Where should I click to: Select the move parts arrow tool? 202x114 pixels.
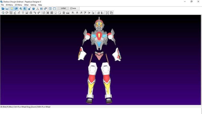(3, 13)
